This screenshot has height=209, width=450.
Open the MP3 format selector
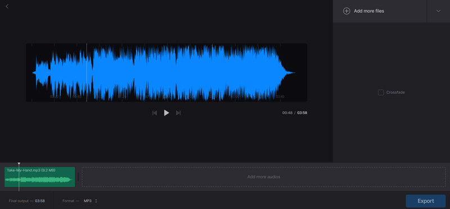tap(90, 201)
